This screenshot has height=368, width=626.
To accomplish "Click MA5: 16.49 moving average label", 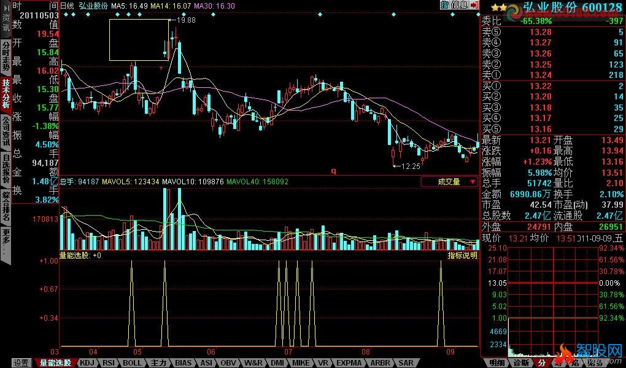I will point(129,6).
